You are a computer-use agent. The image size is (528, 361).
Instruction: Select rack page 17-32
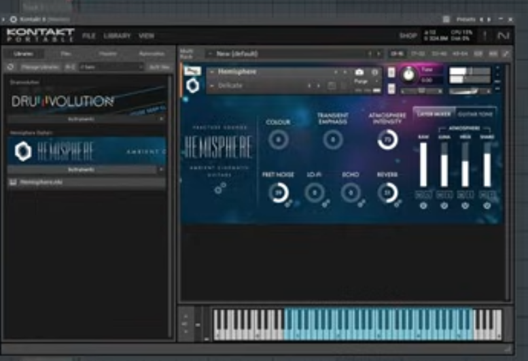click(417, 54)
